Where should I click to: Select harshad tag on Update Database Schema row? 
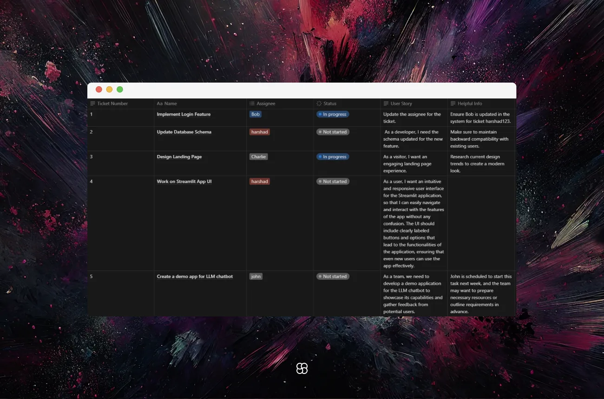[x=260, y=132]
